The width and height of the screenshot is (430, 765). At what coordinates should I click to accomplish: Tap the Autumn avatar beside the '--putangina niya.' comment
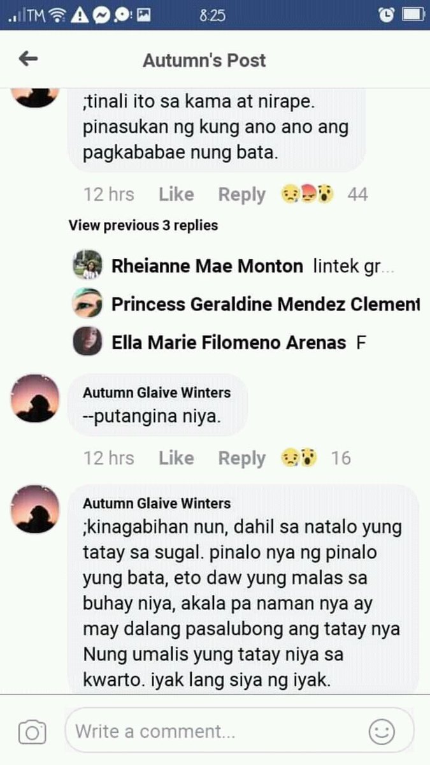35,398
